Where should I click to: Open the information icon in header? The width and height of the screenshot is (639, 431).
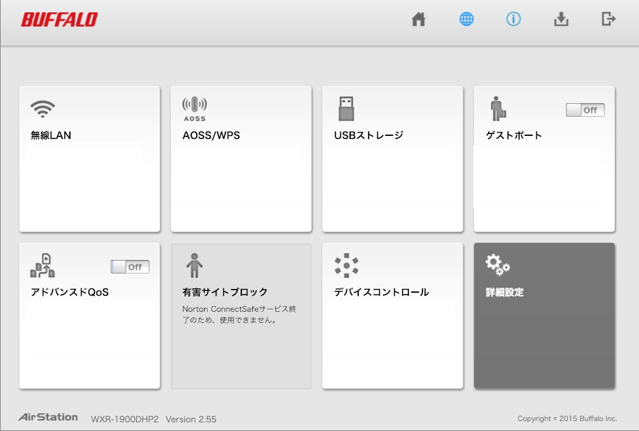[x=513, y=19]
